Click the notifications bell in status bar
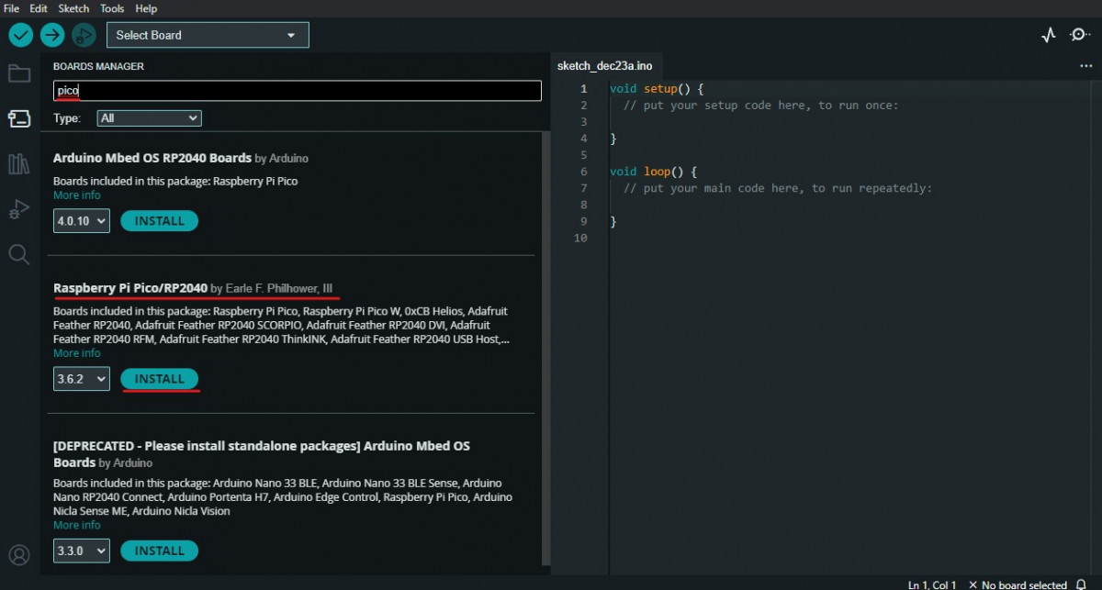Image resolution: width=1102 pixels, height=590 pixels. (1082, 584)
